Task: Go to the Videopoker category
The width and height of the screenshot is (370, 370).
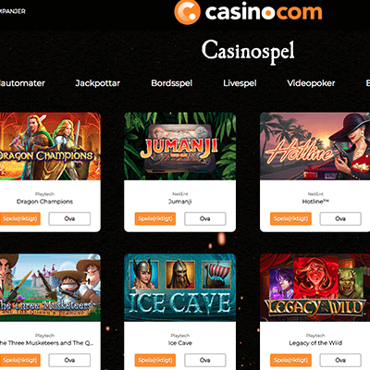Action: 311,83
